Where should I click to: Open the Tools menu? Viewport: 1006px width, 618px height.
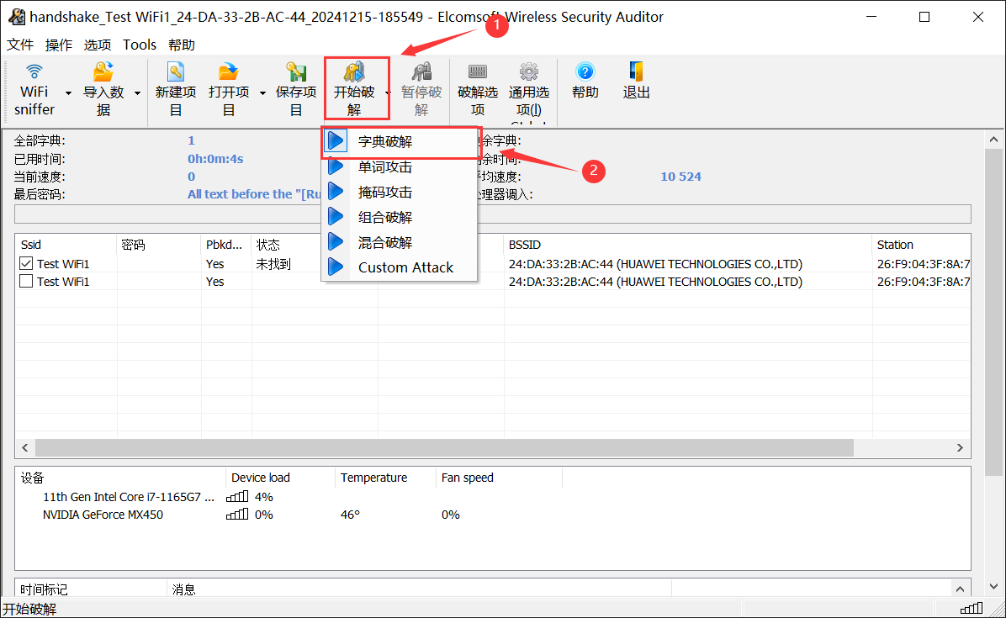point(139,45)
